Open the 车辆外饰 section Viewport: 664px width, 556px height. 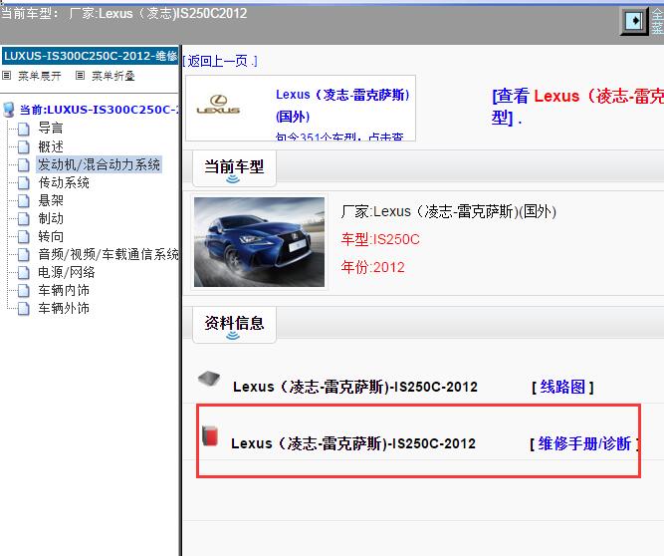tap(64, 309)
